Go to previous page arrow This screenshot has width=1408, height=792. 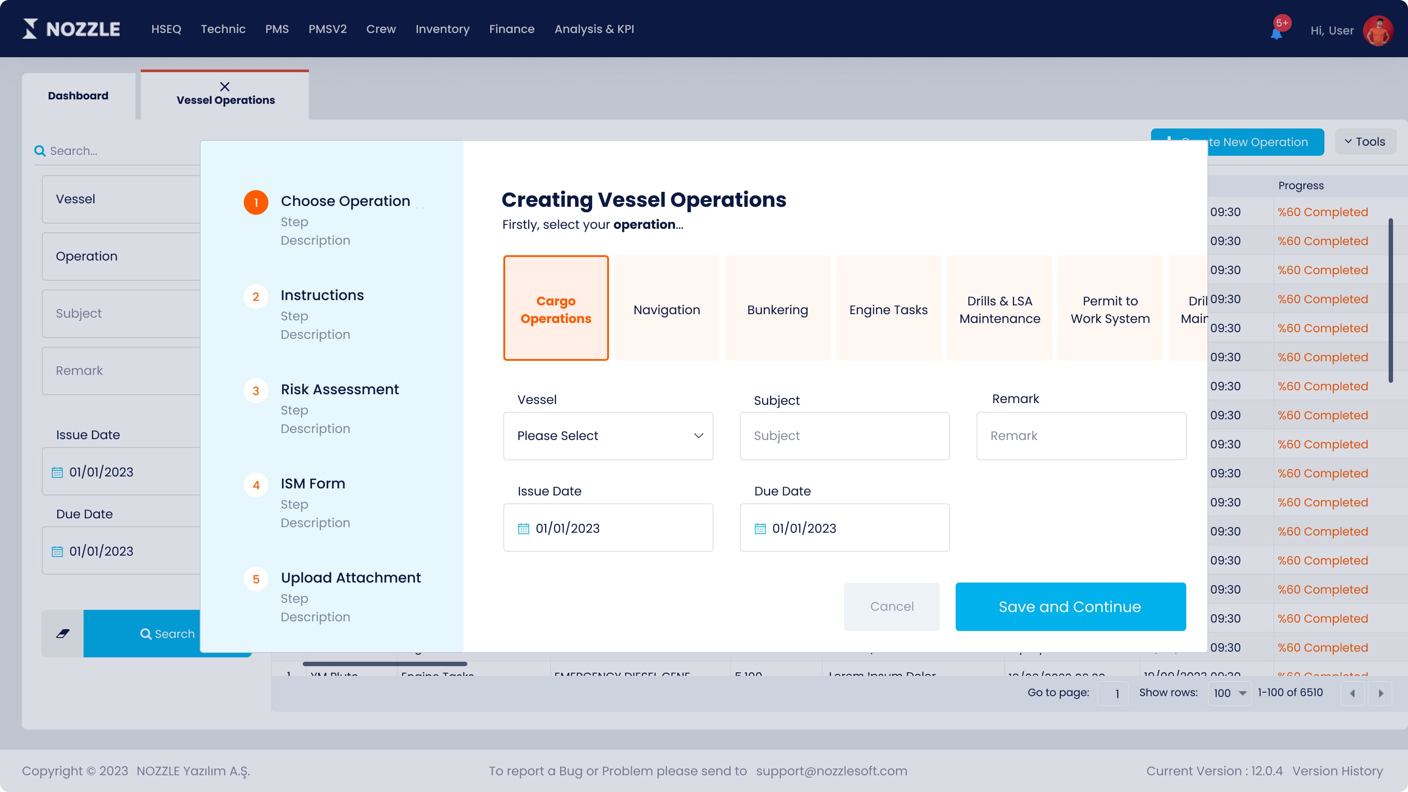[x=1353, y=693]
